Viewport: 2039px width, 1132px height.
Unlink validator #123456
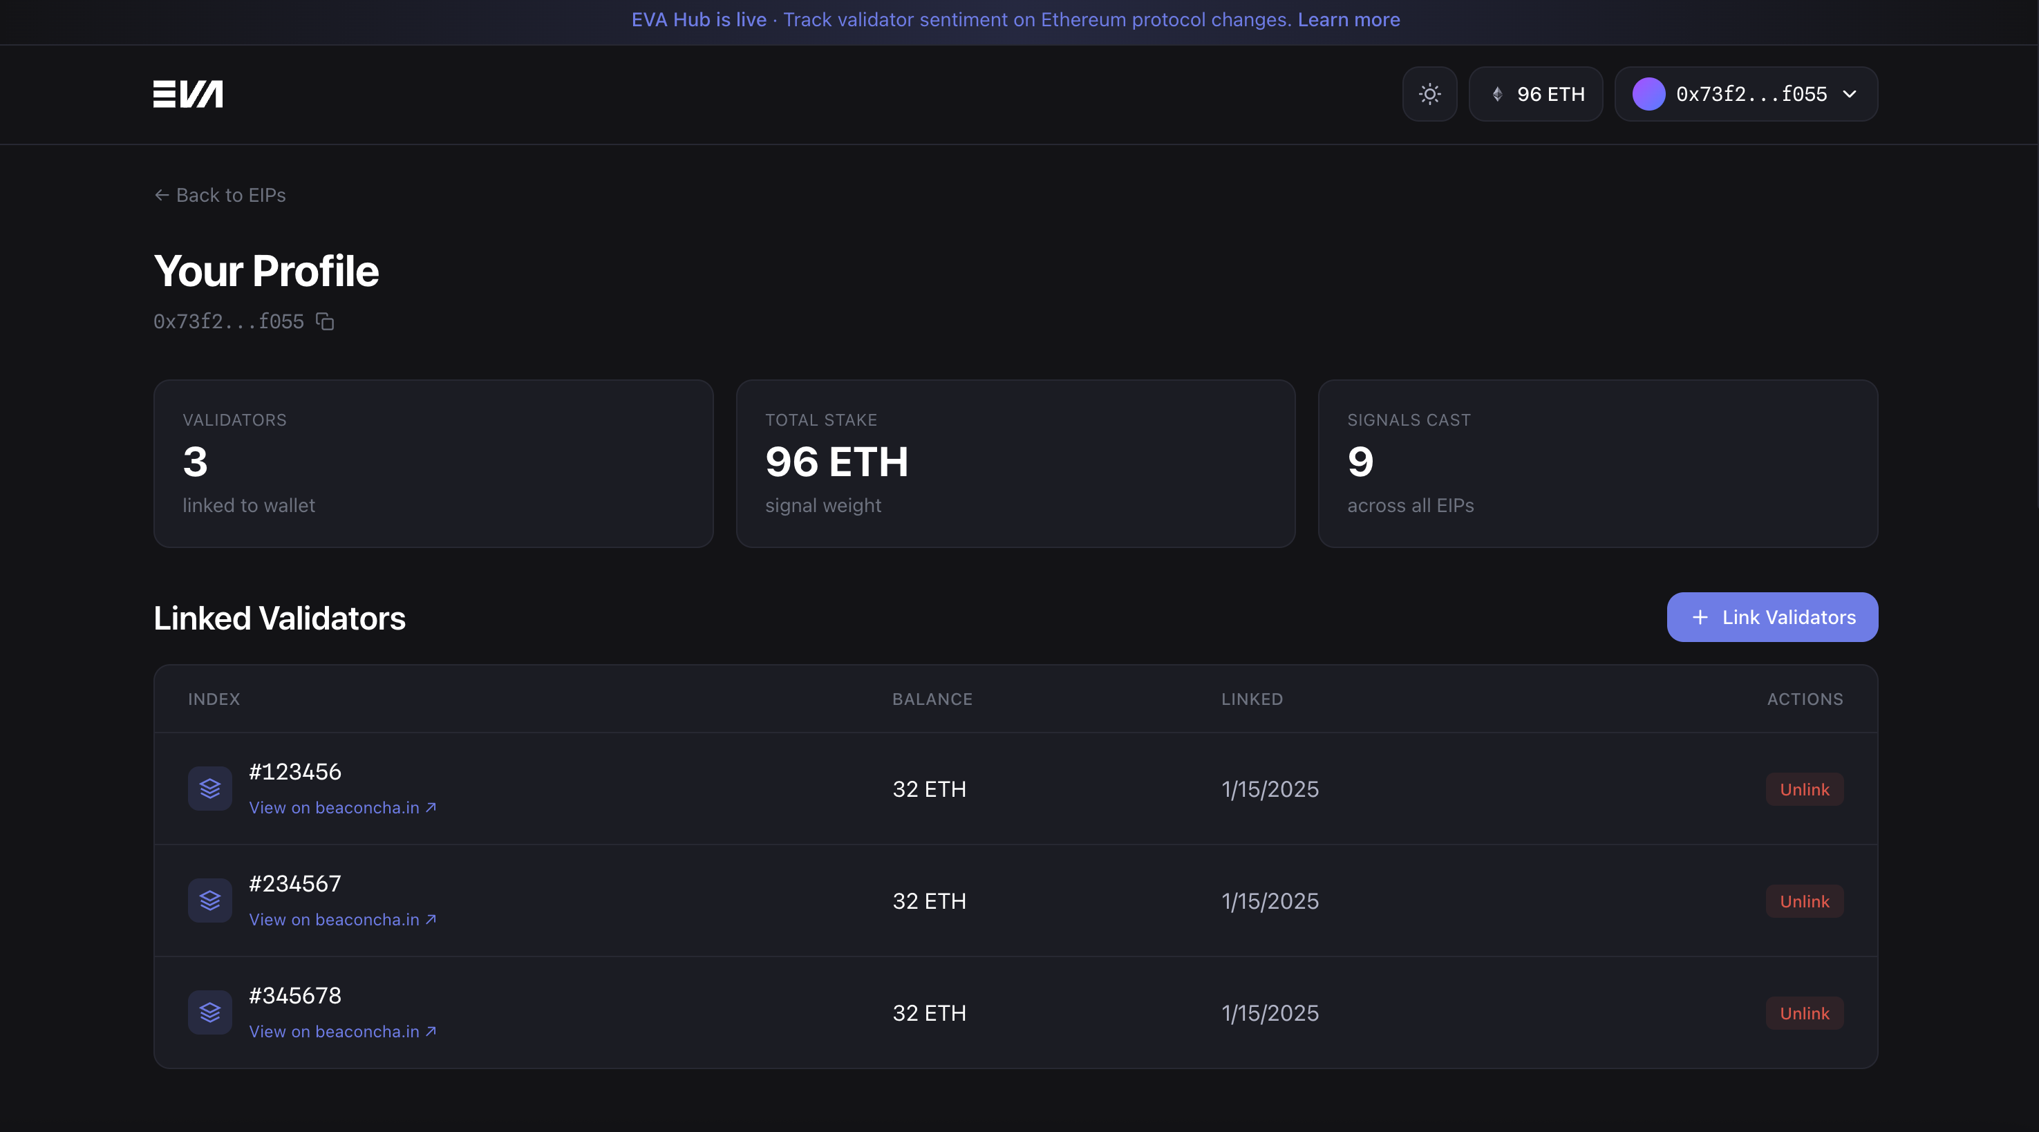(1804, 789)
